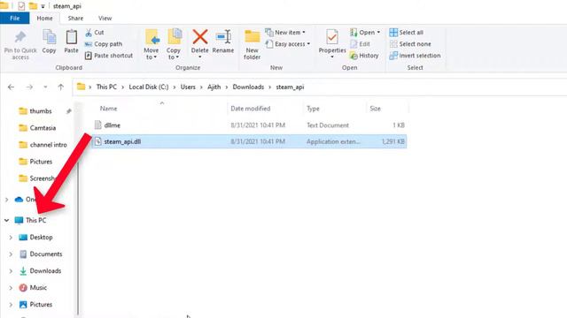
Task: Click the new folder icon in title bar
Action: coord(33,6)
